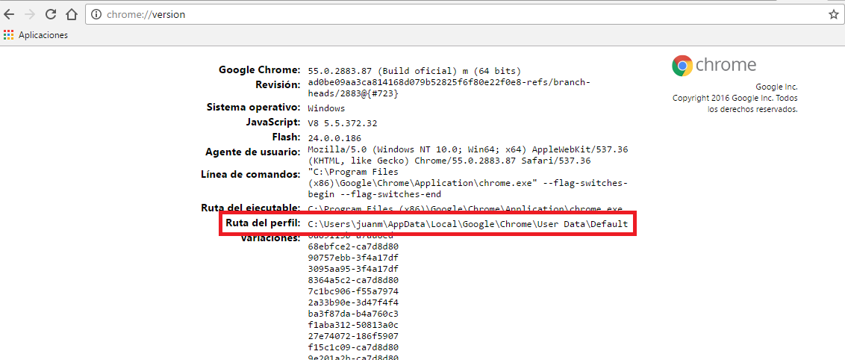The width and height of the screenshot is (845, 360).
Task: Click the Ruta del perfil label
Action: point(263,223)
